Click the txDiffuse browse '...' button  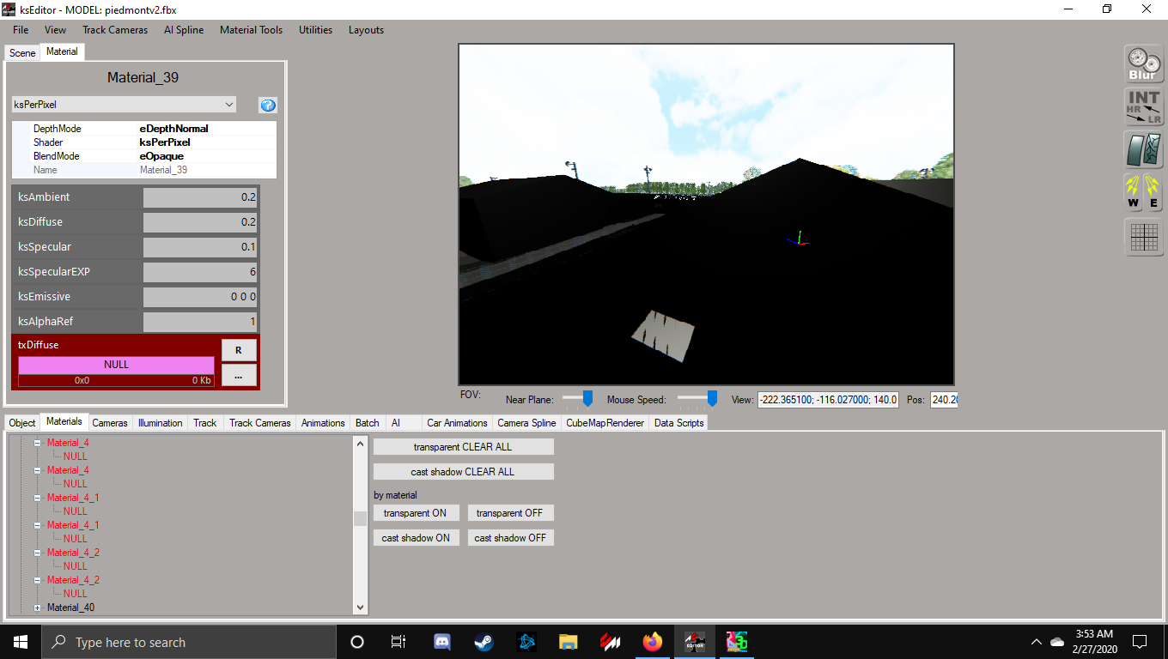tap(239, 376)
